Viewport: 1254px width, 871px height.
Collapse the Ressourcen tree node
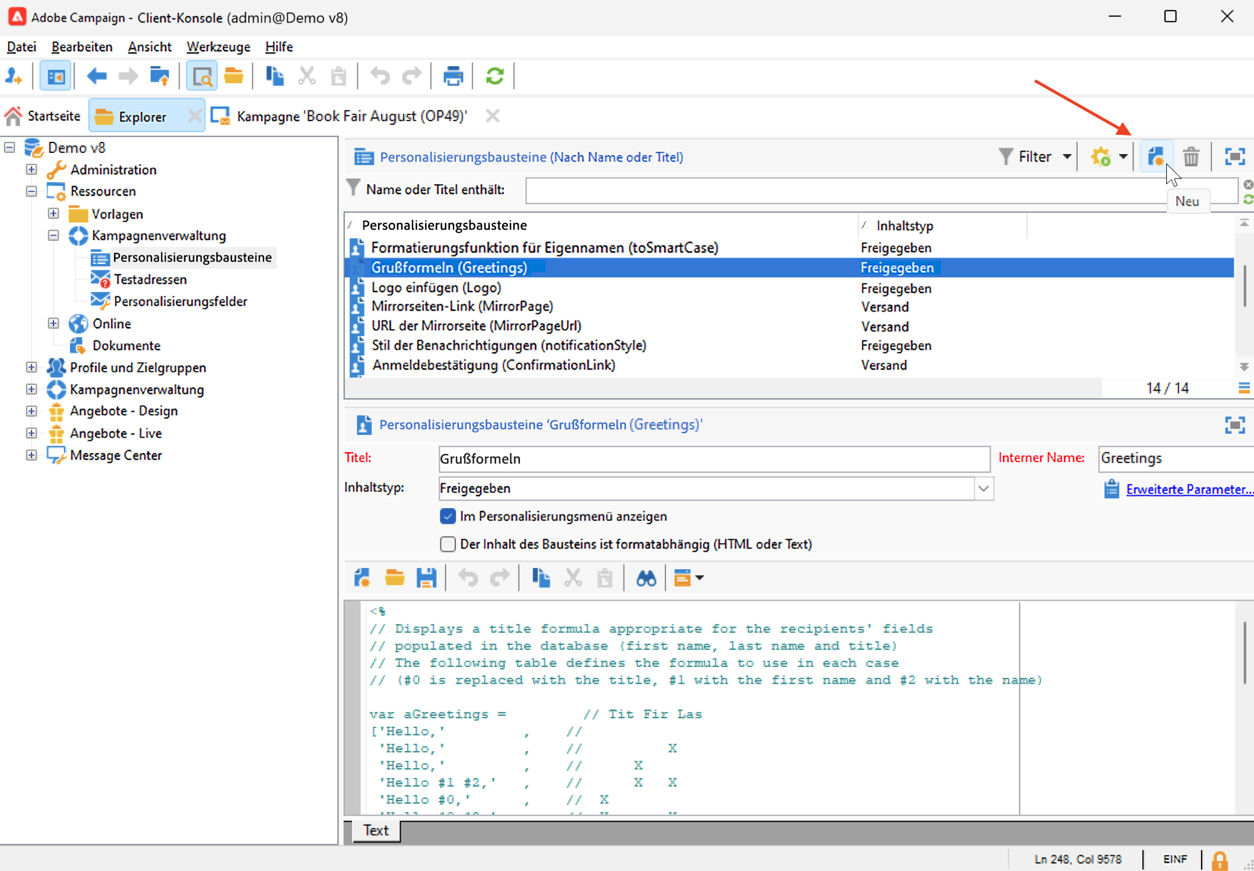tap(31, 191)
